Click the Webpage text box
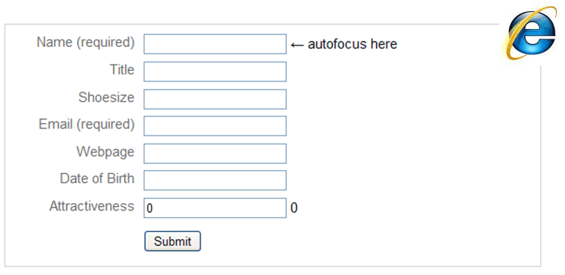 pos(215,153)
